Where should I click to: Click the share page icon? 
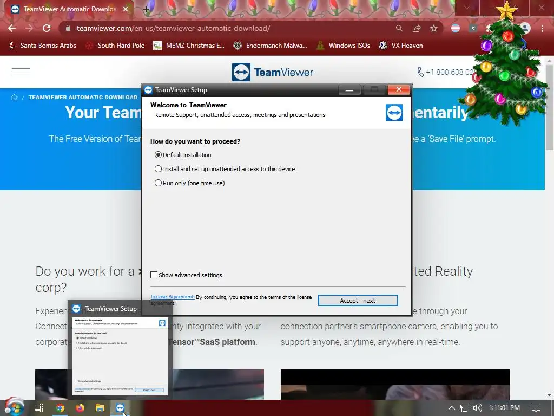[417, 28]
